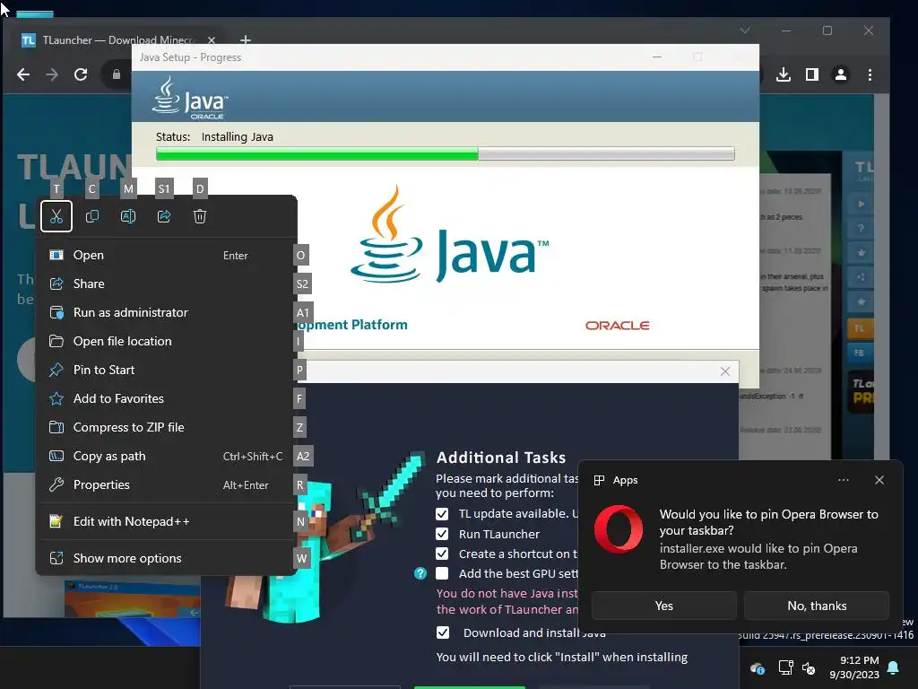Select Run as administrator
Viewport: 918px width, 689px height.
coord(166,312)
